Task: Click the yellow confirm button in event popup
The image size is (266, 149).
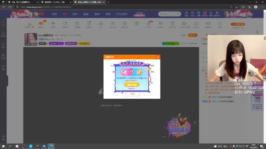Action: (x=132, y=84)
